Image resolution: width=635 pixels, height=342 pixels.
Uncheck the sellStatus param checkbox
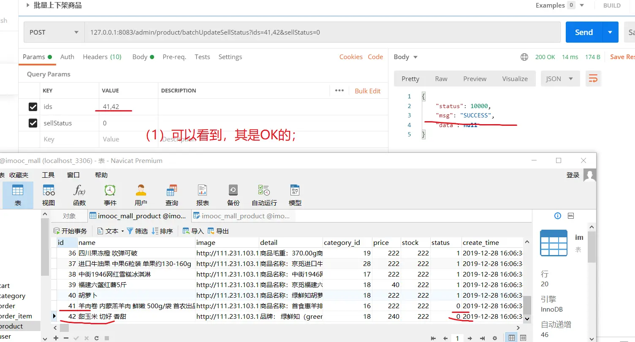point(33,123)
